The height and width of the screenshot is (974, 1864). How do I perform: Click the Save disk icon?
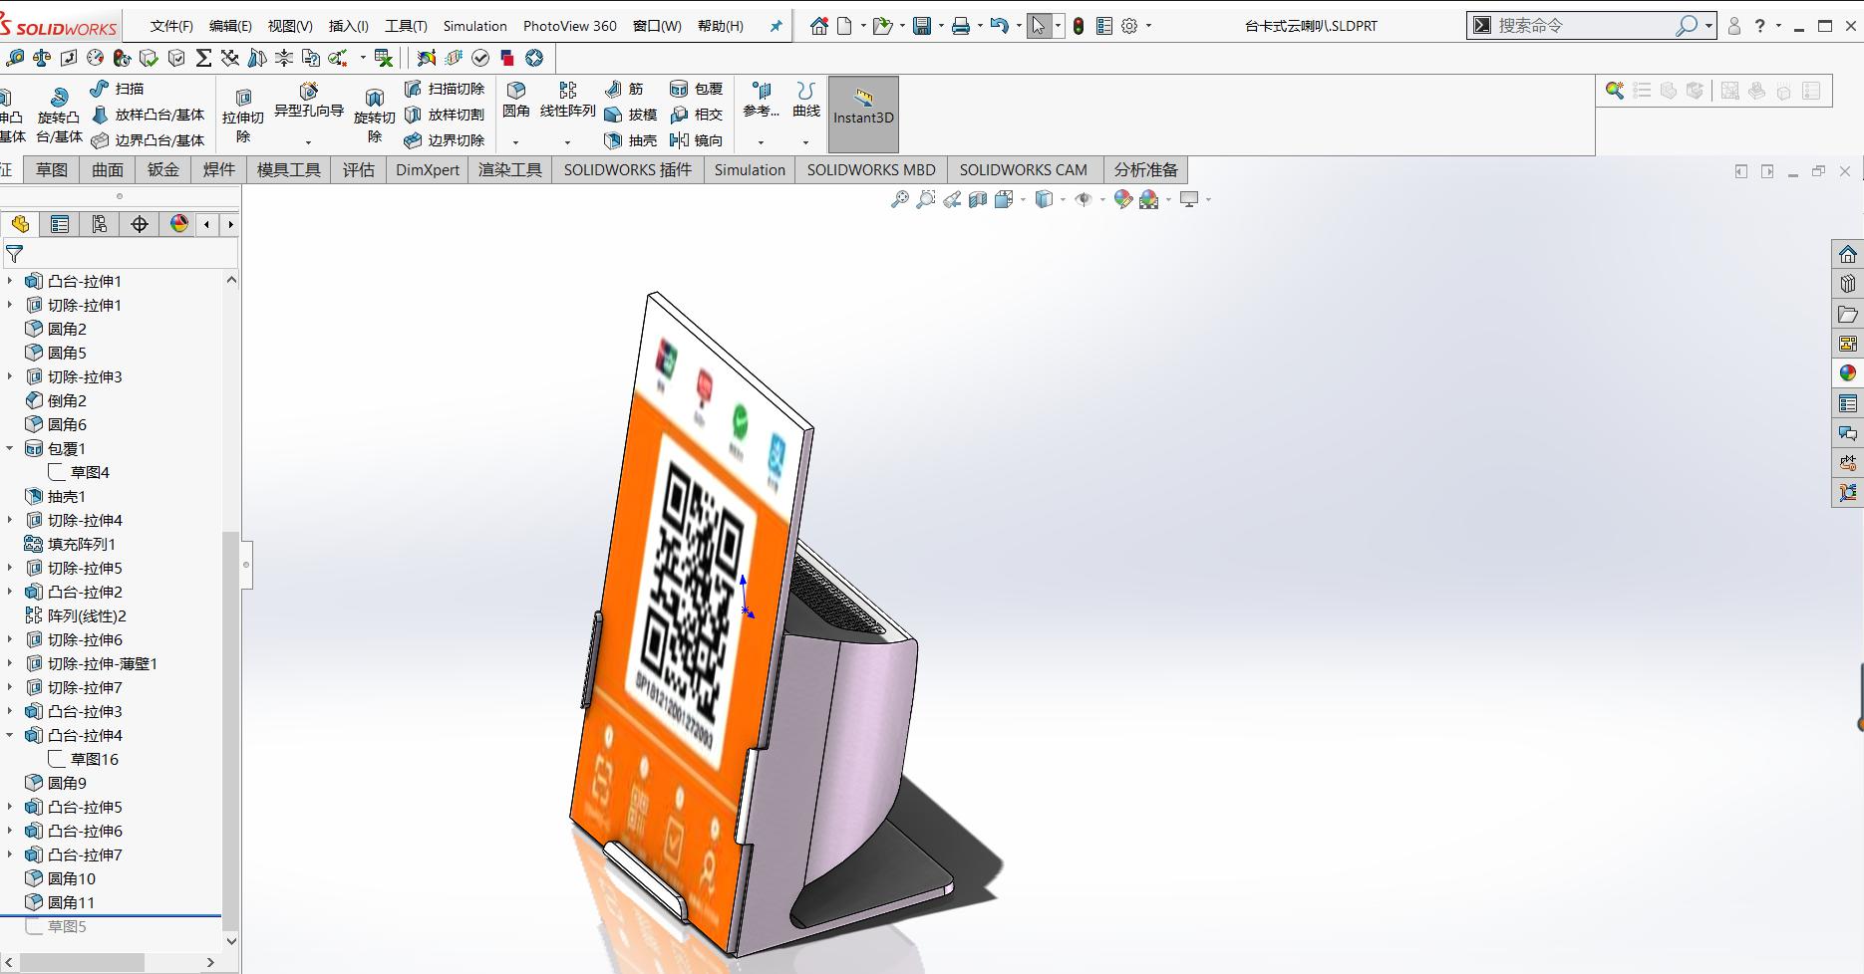(x=922, y=26)
